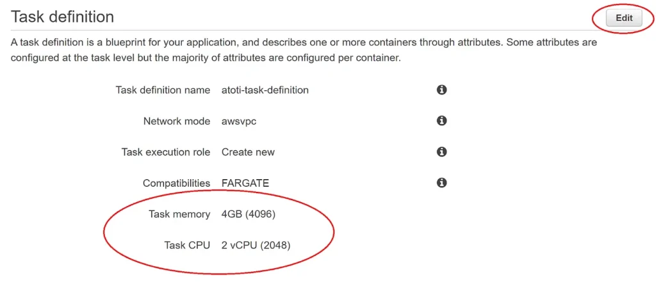
Task: Click the Edit button for Task definition
Action: 624,19
